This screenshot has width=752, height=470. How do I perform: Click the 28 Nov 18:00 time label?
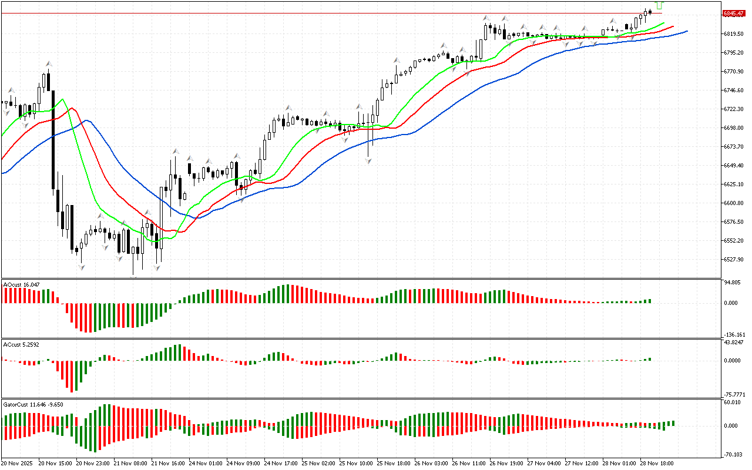[656, 464]
